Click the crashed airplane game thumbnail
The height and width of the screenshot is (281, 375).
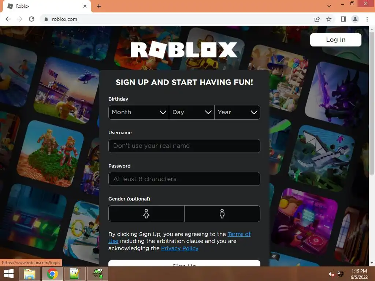pos(322,158)
